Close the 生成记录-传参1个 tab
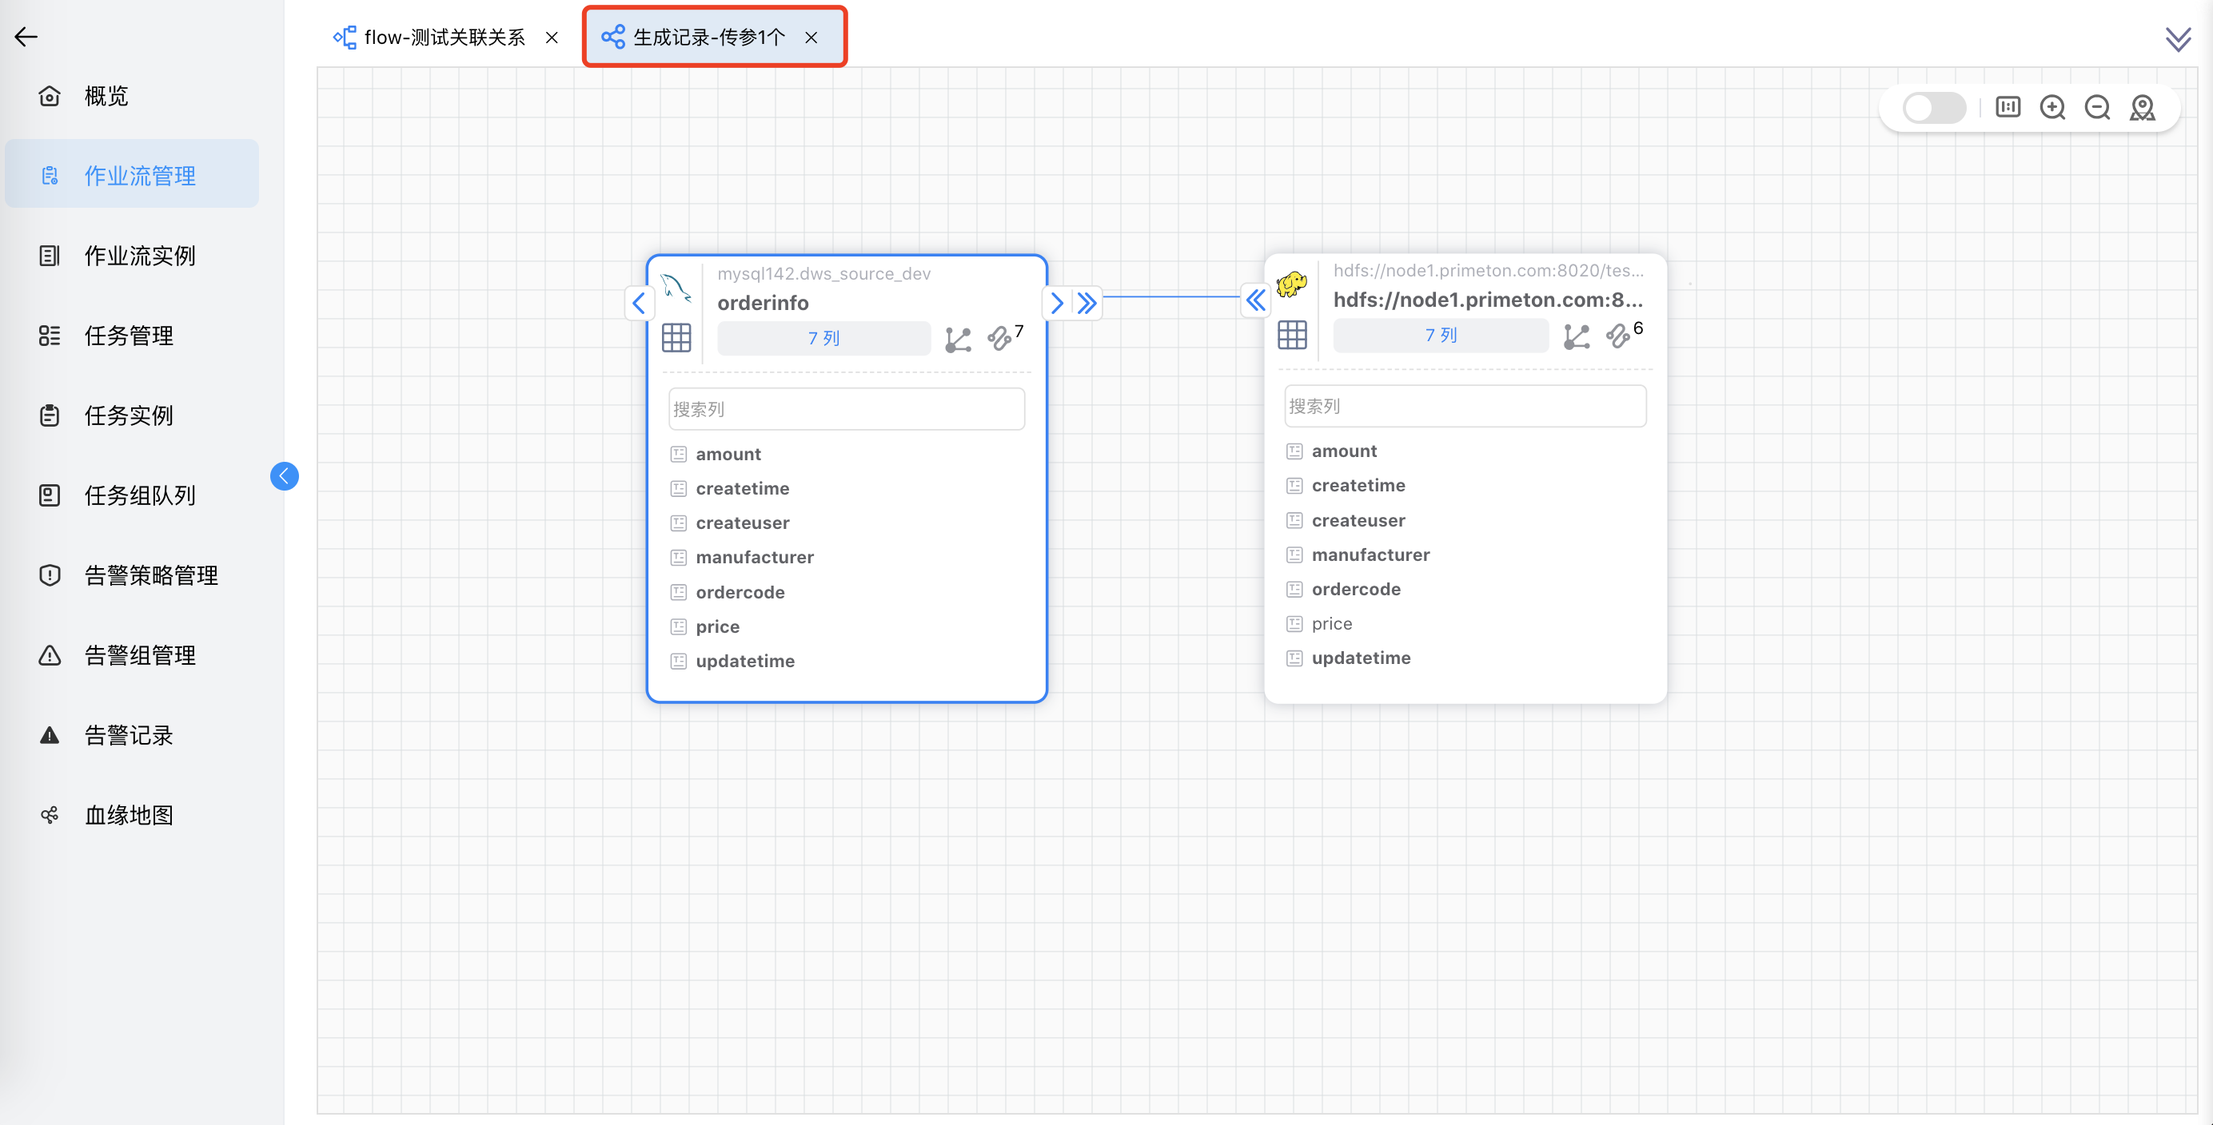Image resolution: width=2213 pixels, height=1125 pixels. click(811, 37)
